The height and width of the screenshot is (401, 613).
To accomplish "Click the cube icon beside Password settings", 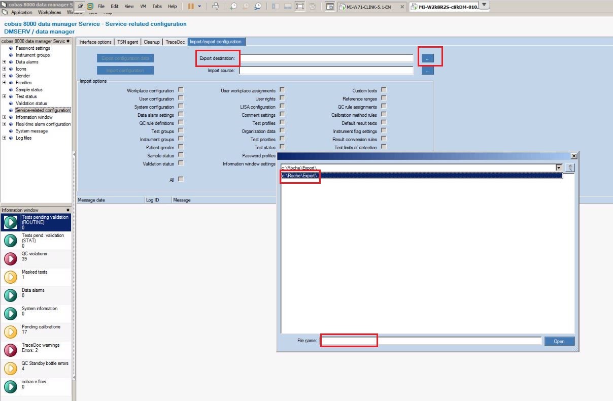I will [11, 48].
